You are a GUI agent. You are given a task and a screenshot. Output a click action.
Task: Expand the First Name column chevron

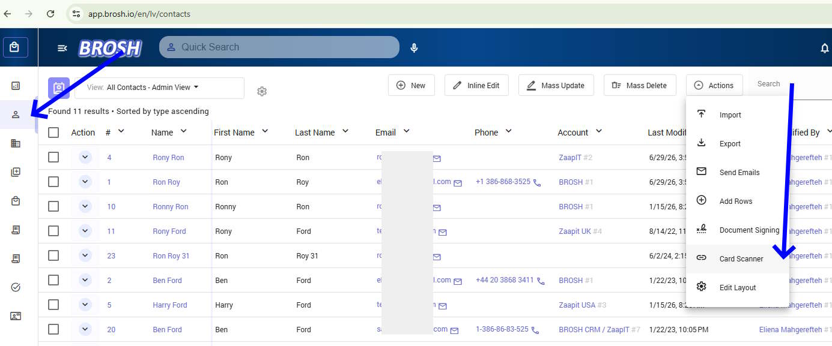pyautogui.click(x=265, y=131)
